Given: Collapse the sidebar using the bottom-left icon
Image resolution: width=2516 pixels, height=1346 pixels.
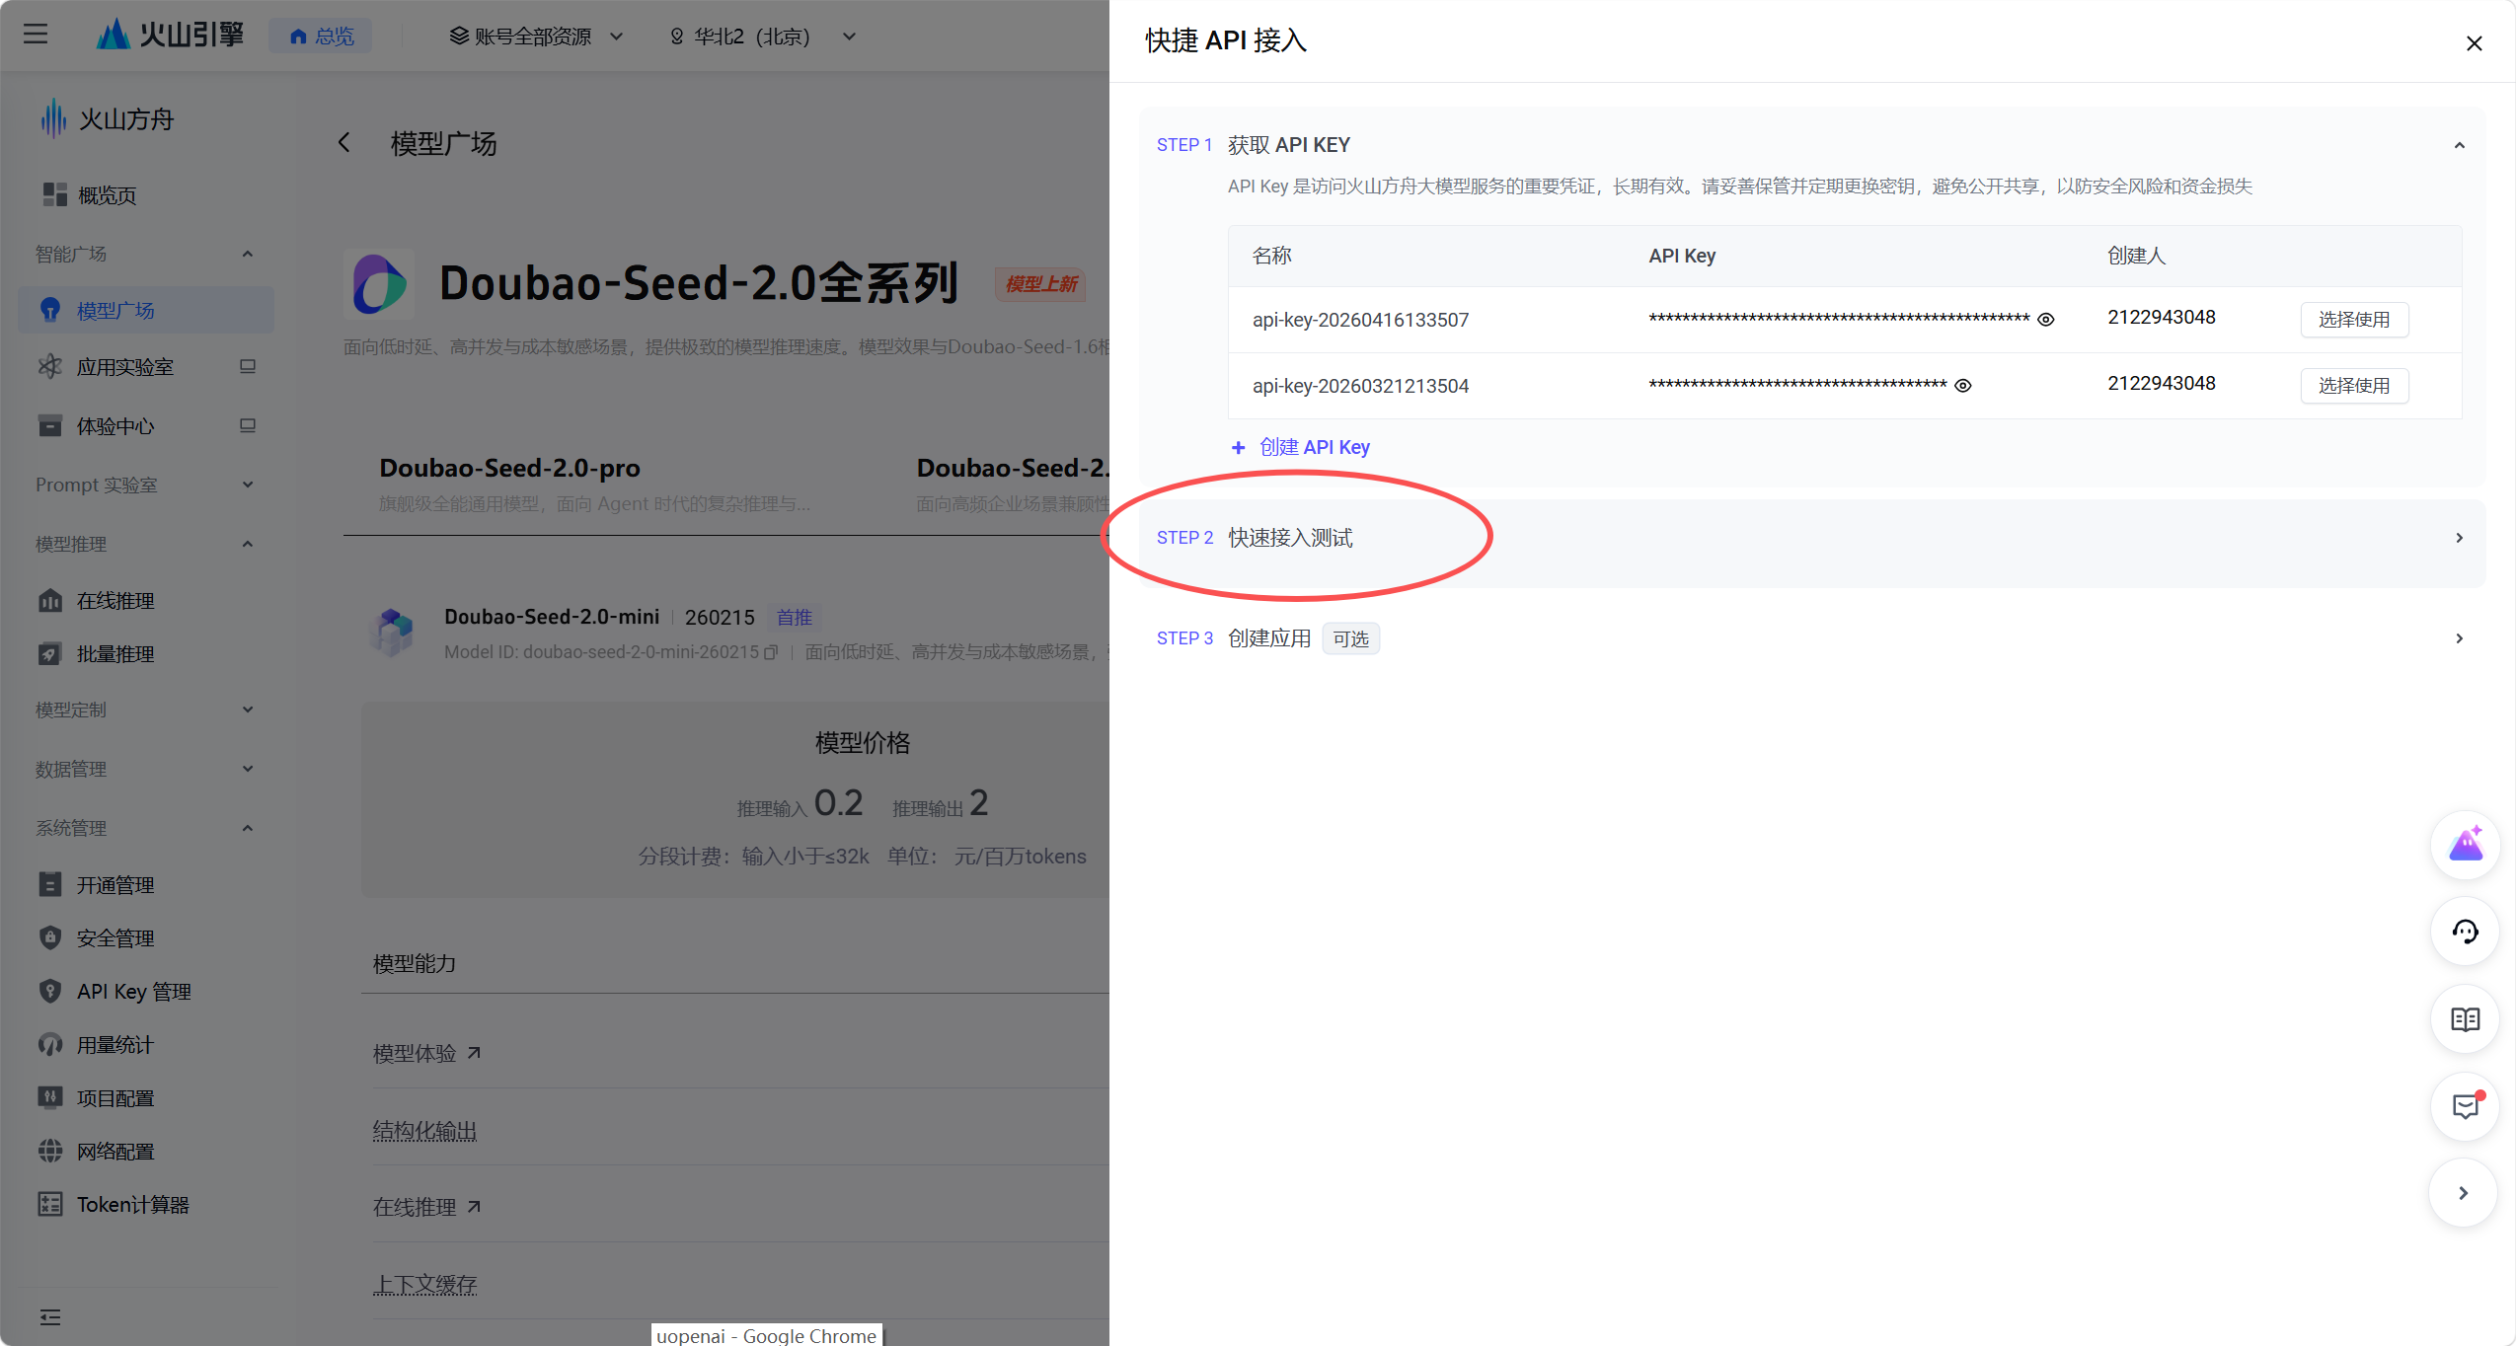Looking at the screenshot, I should pyautogui.click(x=50, y=1317).
